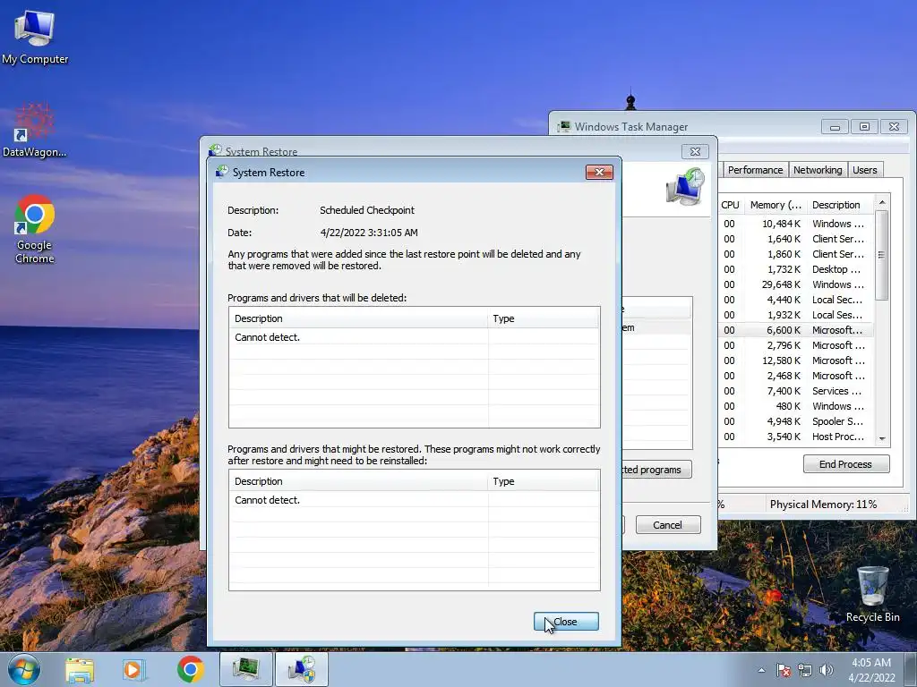The image size is (917, 687).
Task: Click the Close button in System Restore
Action: (x=566, y=622)
